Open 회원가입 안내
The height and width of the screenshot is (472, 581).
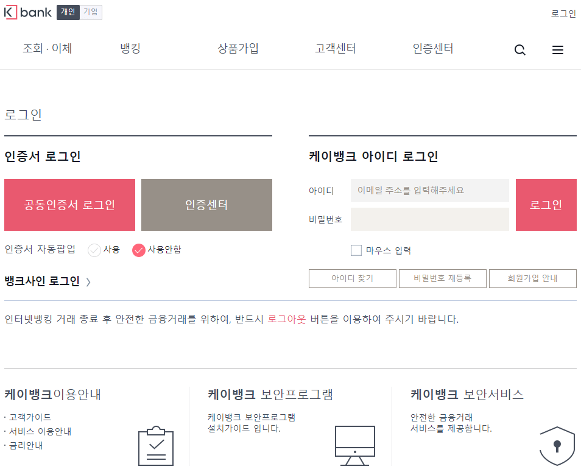[x=532, y=278]
